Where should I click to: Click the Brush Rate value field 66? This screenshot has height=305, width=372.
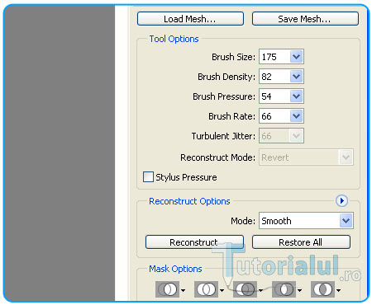[x=274, y=116]
